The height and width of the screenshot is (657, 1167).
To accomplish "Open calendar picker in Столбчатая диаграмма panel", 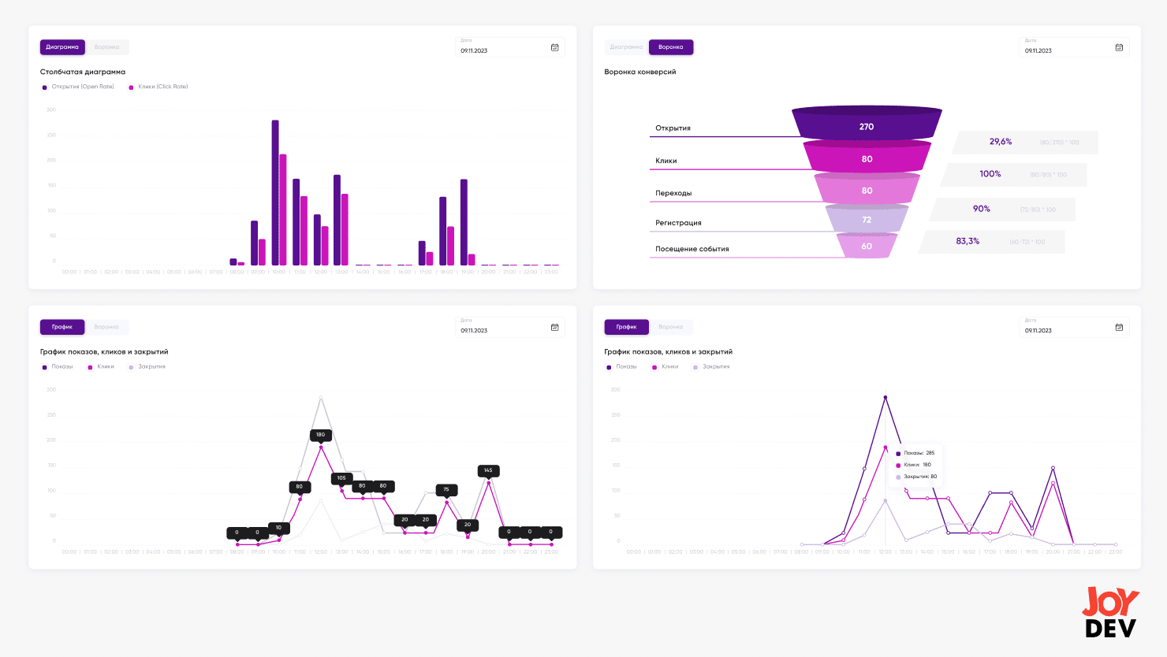I will (555, 47).
